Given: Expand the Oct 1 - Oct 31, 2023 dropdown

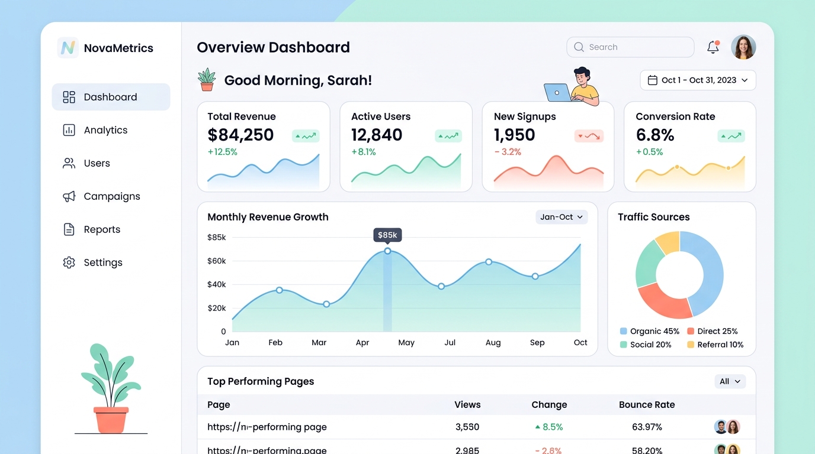Looking at the screenshot, I should (x=698, y=80).
